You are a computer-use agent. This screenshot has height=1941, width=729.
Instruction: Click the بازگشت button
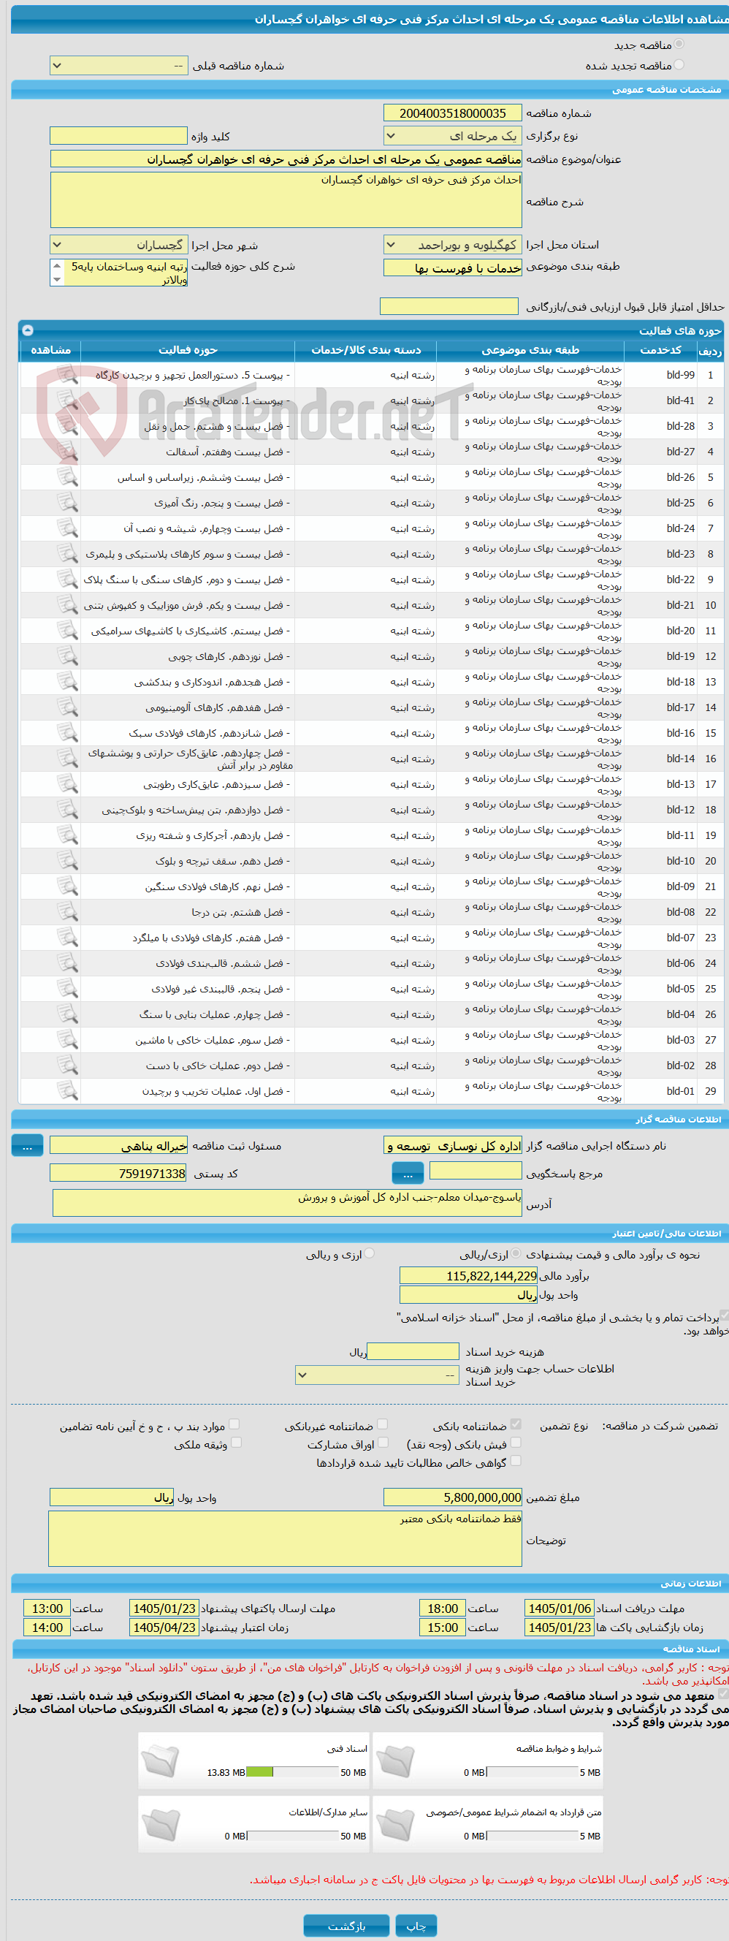pos(346,1926)
